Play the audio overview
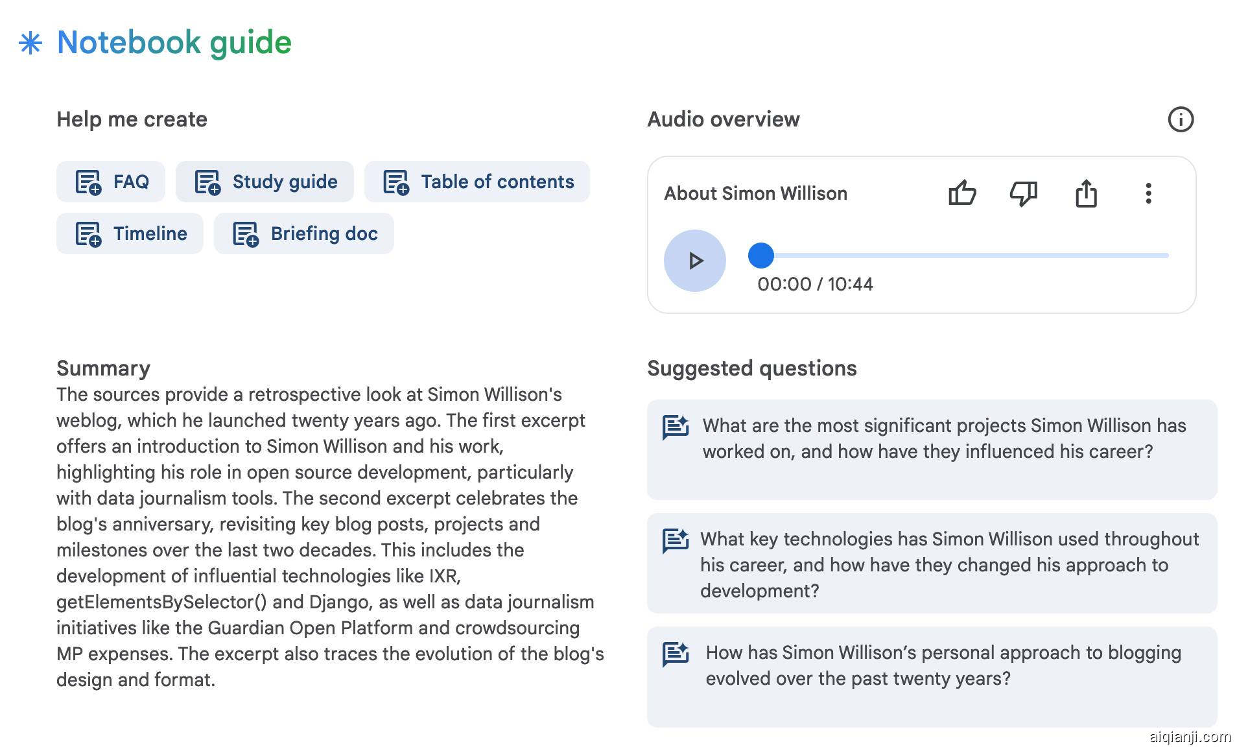1237x751 pixels. point(695,261)
